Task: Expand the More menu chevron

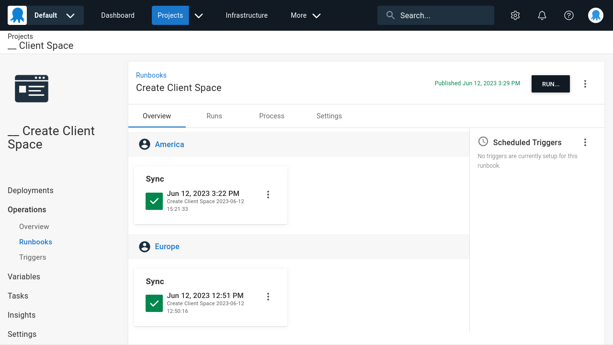Action: (317, 15)
